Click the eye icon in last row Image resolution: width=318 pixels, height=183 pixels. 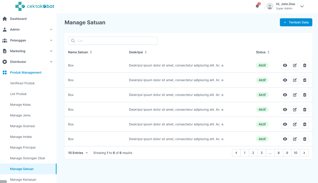point(285,139)
